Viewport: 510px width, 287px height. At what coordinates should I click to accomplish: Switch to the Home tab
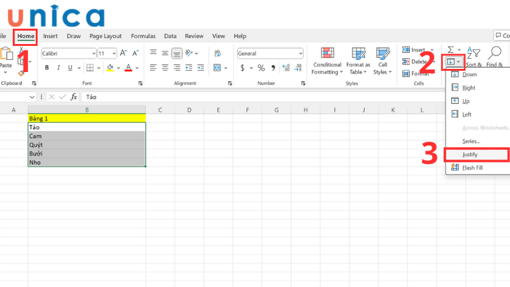[x=25, y=36]
